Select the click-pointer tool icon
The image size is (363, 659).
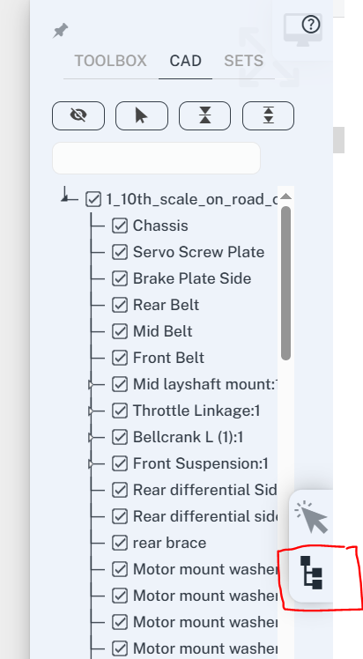click(x=311, y=517)
